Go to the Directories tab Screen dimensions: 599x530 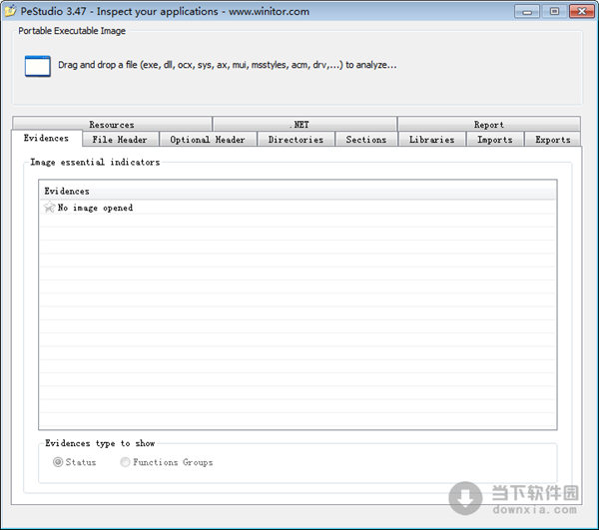(x=297, y=140)
